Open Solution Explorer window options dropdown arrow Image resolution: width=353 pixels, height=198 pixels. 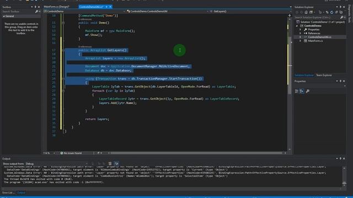pyautogui.click(x=337, y=7)
